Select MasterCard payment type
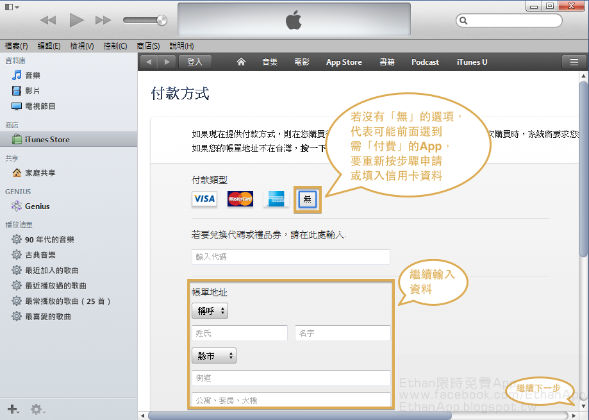This screenshot has width=589, height=420. click(x=240, y=199)
